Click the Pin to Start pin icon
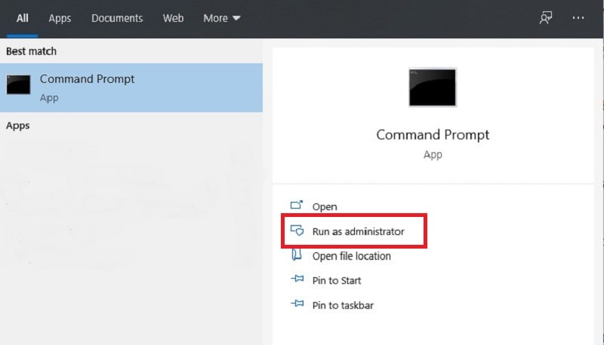Viewport: 604px width, 345px height. (x=297, y=280)
